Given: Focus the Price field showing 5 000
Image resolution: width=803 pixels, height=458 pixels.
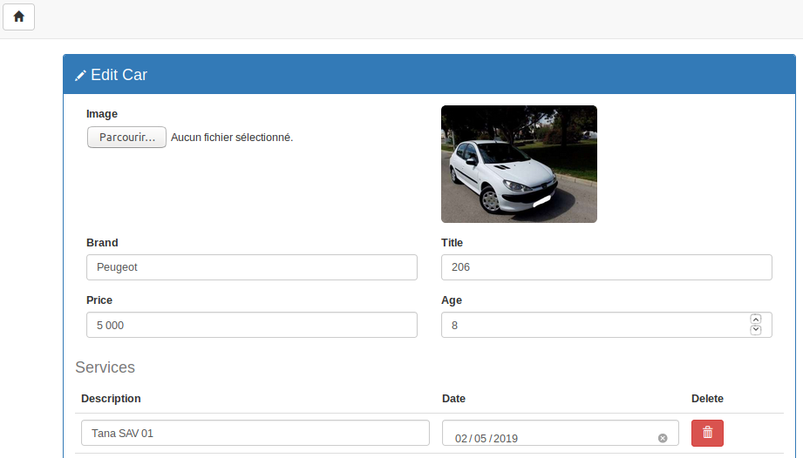Looking at the screenshot, I should (x=251, y=325).
